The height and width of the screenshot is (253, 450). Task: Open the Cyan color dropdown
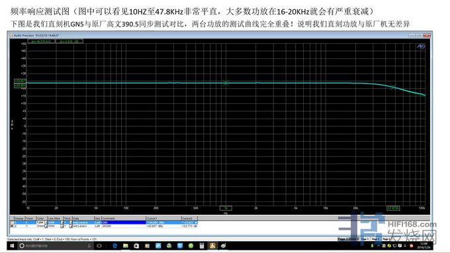click(x=46, y=223)
